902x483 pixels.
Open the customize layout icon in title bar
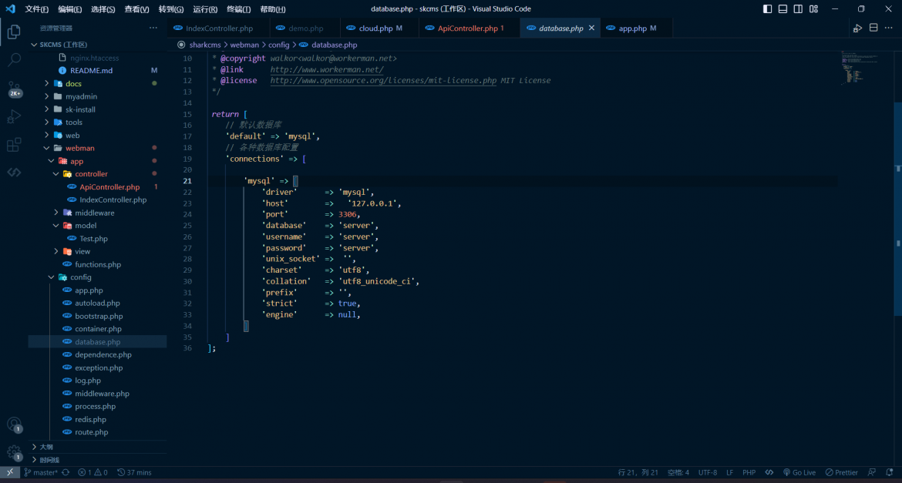tap(813, 8)
